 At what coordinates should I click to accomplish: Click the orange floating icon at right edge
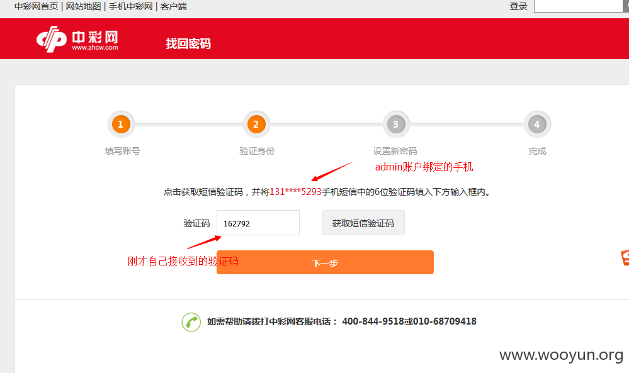click(x=625, y=257)
